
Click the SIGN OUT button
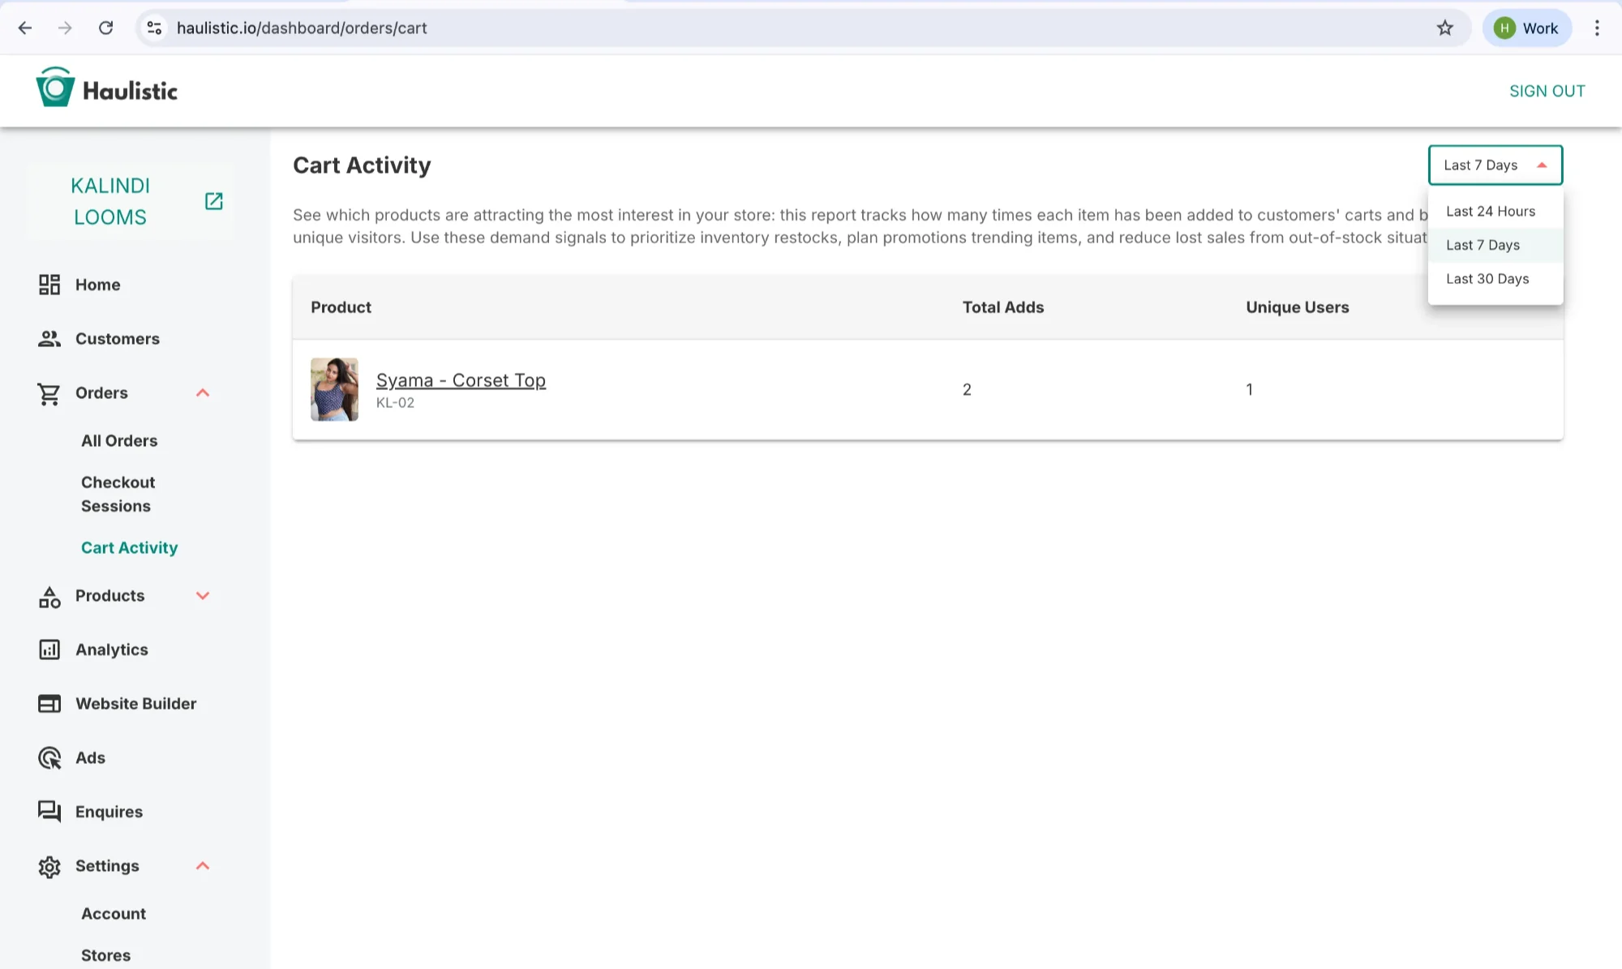pyautogui.click(x=1547, y=91)
